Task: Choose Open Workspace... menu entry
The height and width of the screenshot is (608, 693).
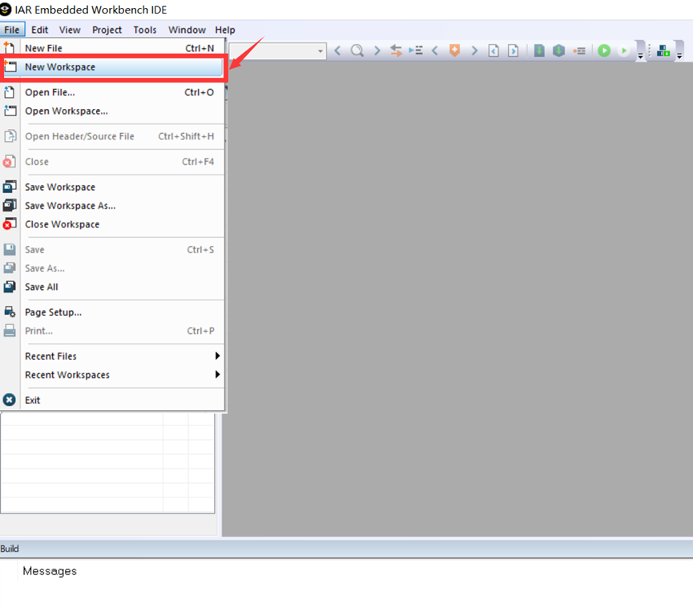Action: 66,111
